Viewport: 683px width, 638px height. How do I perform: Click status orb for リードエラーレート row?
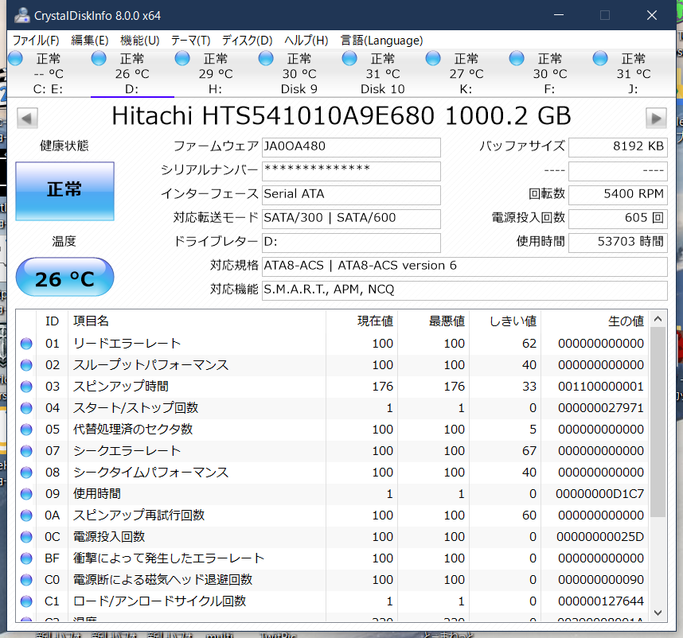coord(26,344)
